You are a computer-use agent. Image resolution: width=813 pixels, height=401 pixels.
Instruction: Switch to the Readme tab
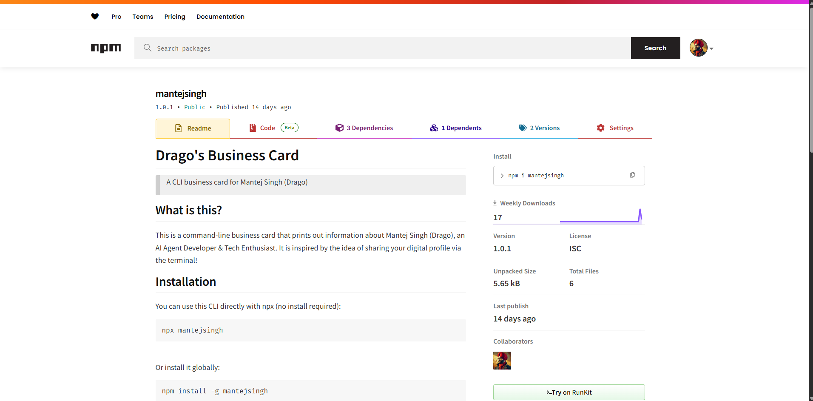tap(193, 128)
